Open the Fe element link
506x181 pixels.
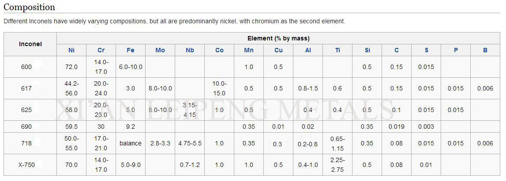(131, 50)
